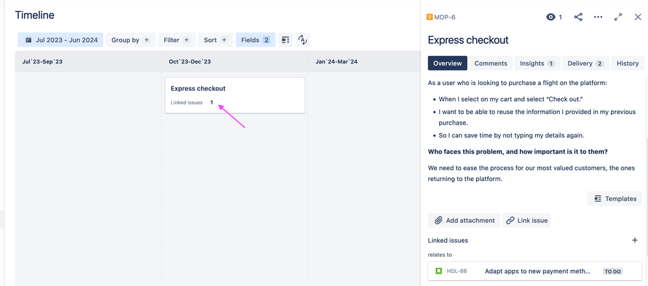The width and height of the screenshot is (648, 286).
Task: Switch to the Comments tab
Action: 491,64
